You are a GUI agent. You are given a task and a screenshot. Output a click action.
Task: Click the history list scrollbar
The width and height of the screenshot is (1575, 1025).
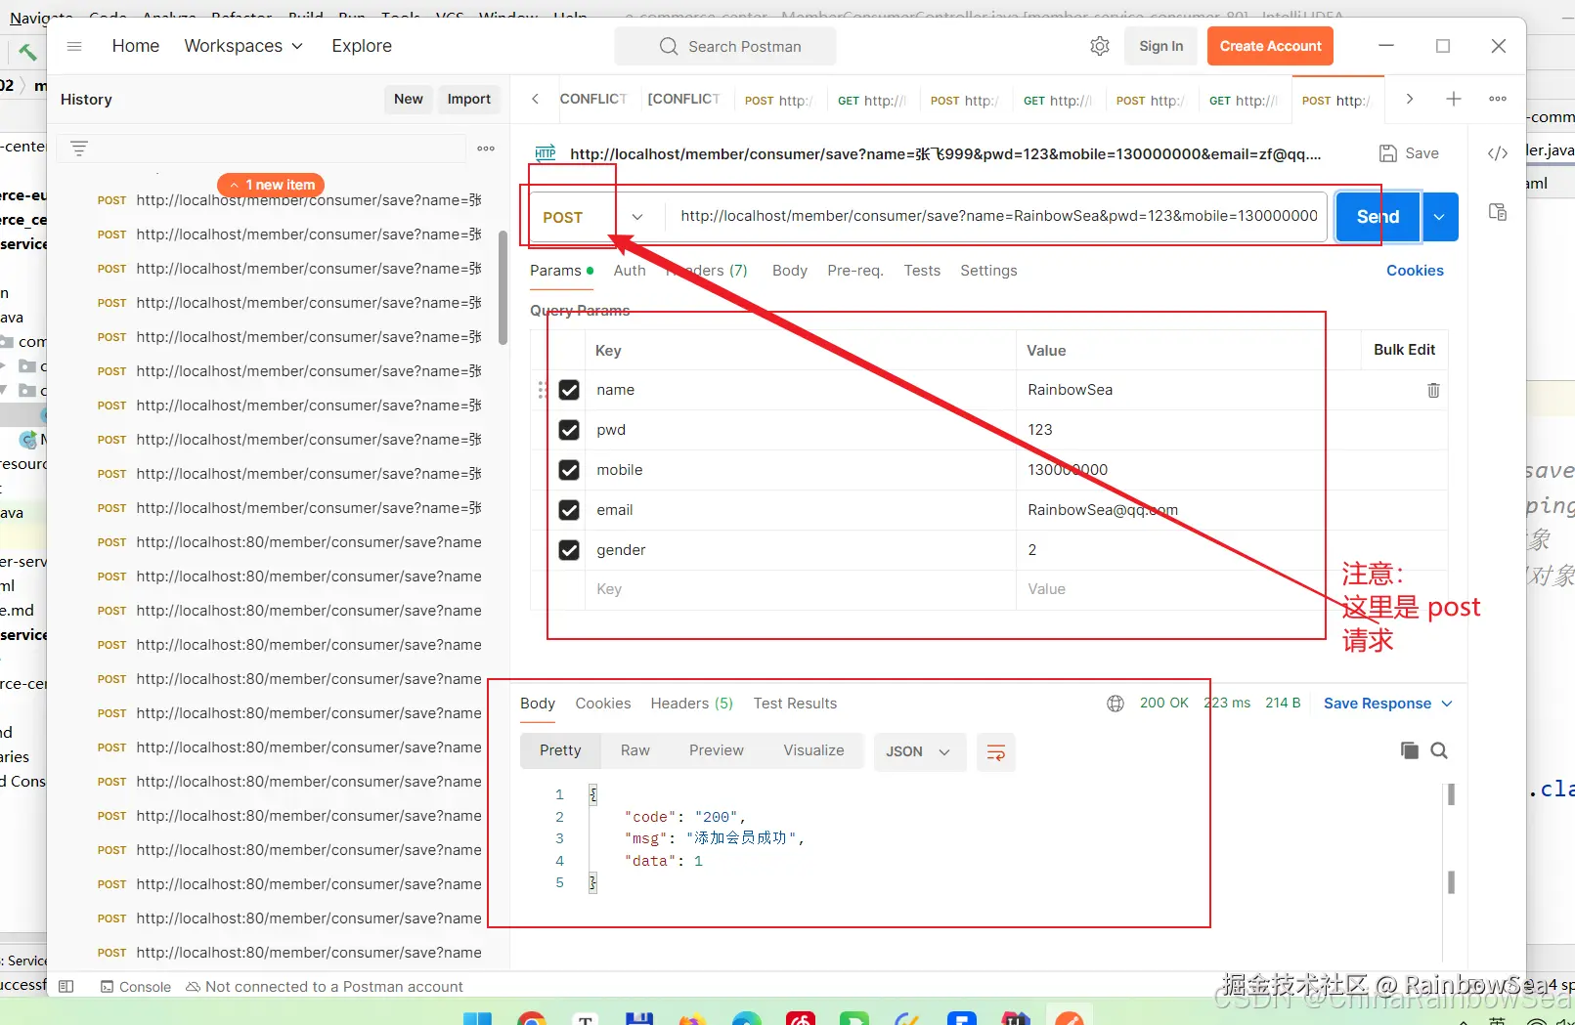click(503, 287)
